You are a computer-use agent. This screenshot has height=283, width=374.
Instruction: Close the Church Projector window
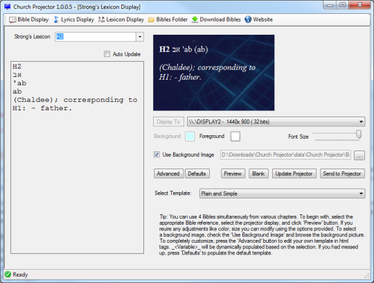[x=360, y=5]
